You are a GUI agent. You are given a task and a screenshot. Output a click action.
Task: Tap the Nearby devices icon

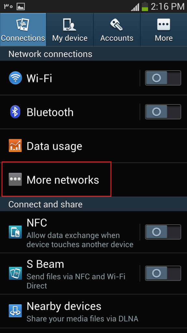pos(15,311)
